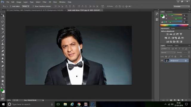This screenshot has height=107, width=191.
Task: Add a Brightness/Contrast adjustment
Action: tap(167, 34)
